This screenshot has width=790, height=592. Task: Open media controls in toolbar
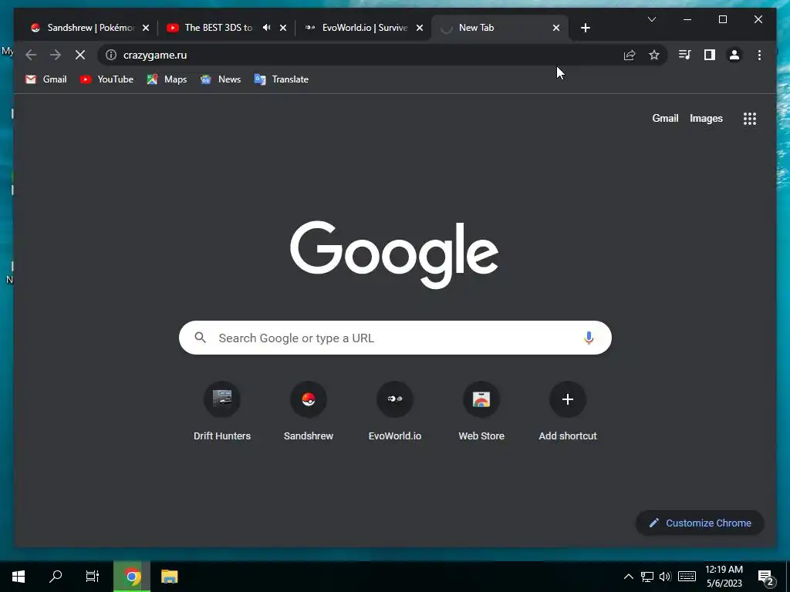684,55
